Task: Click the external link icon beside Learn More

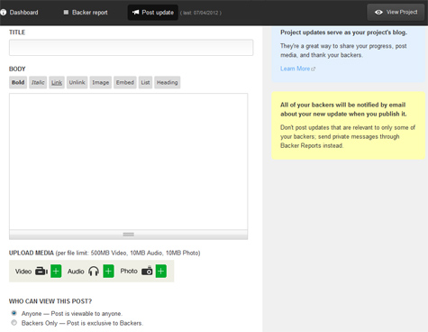Action: click(x=314, y=69)
